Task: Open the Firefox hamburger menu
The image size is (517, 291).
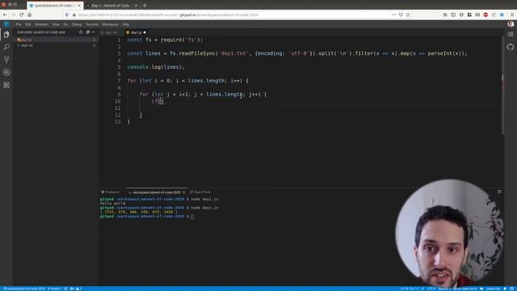Action: [x=512, y=15]
